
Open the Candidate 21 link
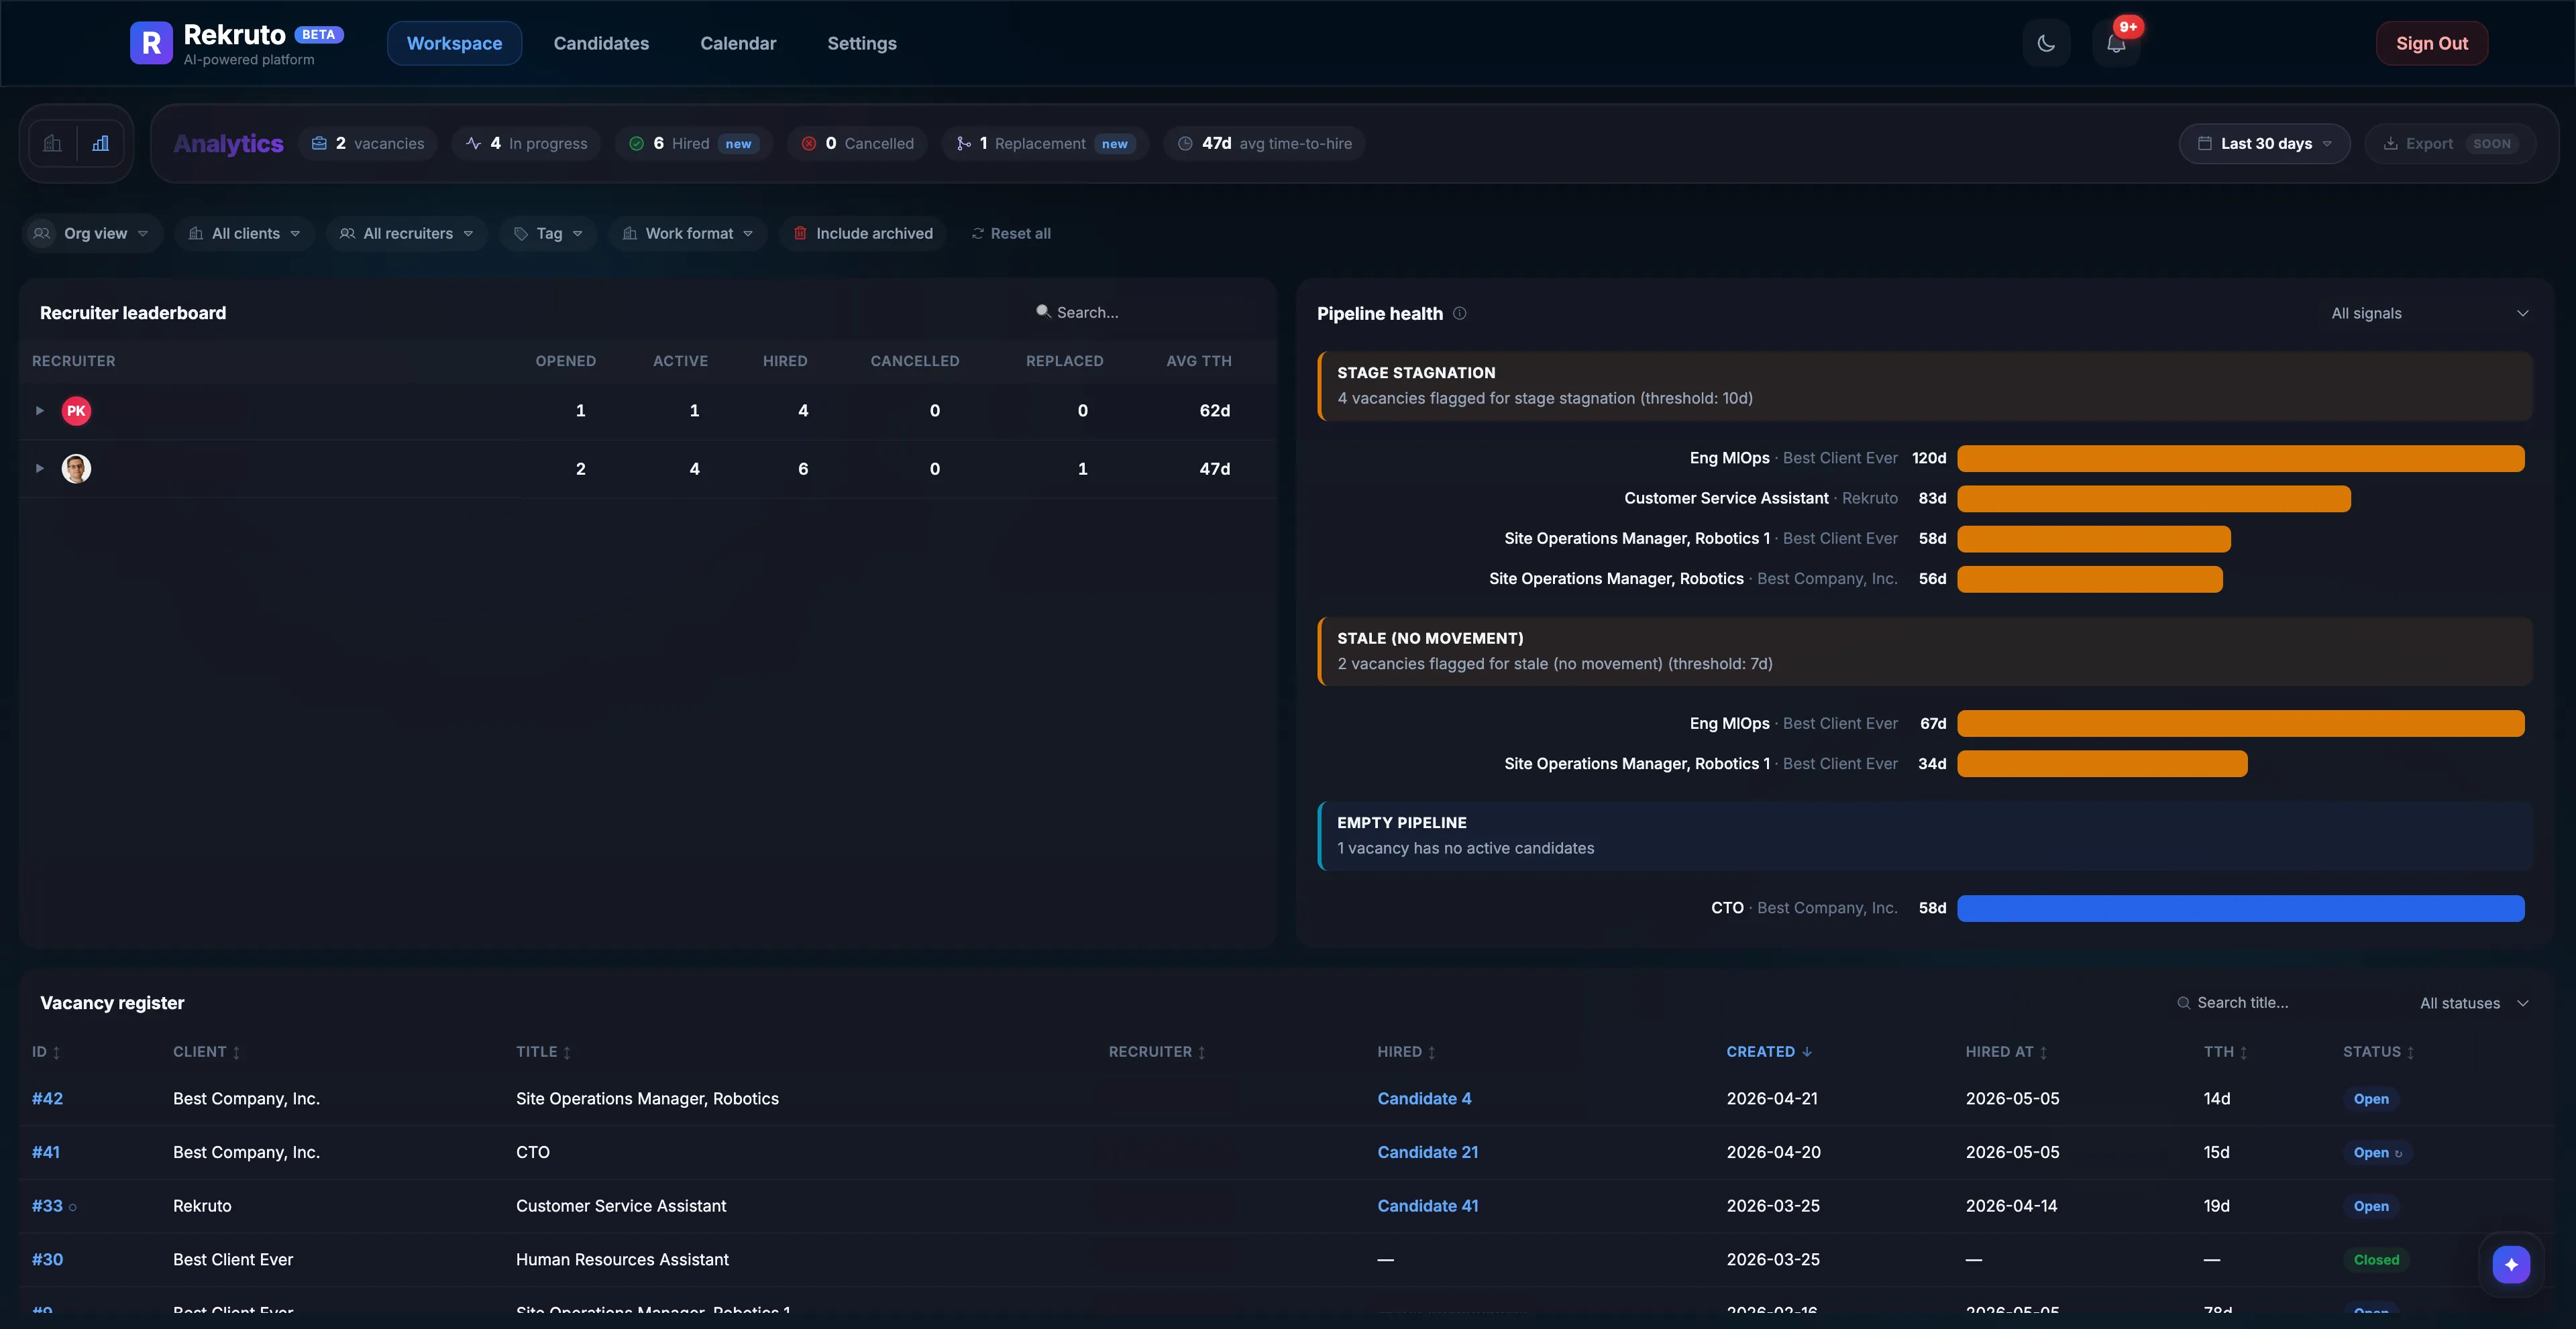pyautogui.click(x=1427, y=1153)
